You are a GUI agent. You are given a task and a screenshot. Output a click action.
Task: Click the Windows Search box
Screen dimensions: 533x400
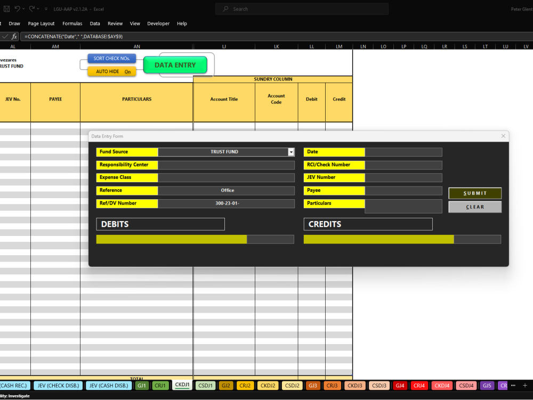click(301, 9)
